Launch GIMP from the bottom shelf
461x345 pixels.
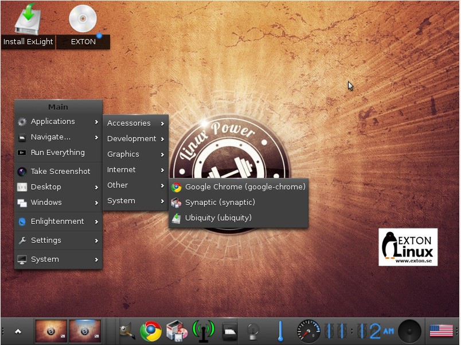click(x=127, y=331)
